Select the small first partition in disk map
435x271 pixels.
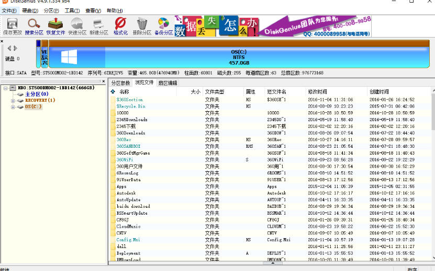click(x=38, y=54)
